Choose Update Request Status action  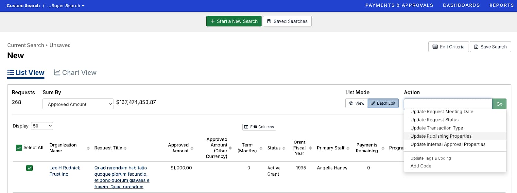[x=434, y=120]
